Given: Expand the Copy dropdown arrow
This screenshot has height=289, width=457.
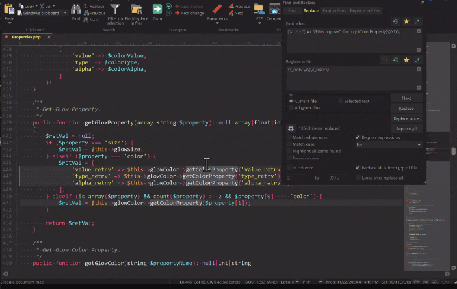Looking at the screenshot, I should point(36,6).
